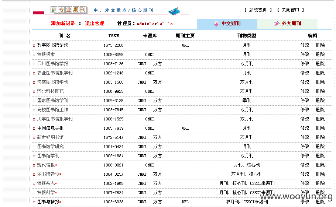
Task: Delete the 四川图书馆学报 record
Action: 320,64
